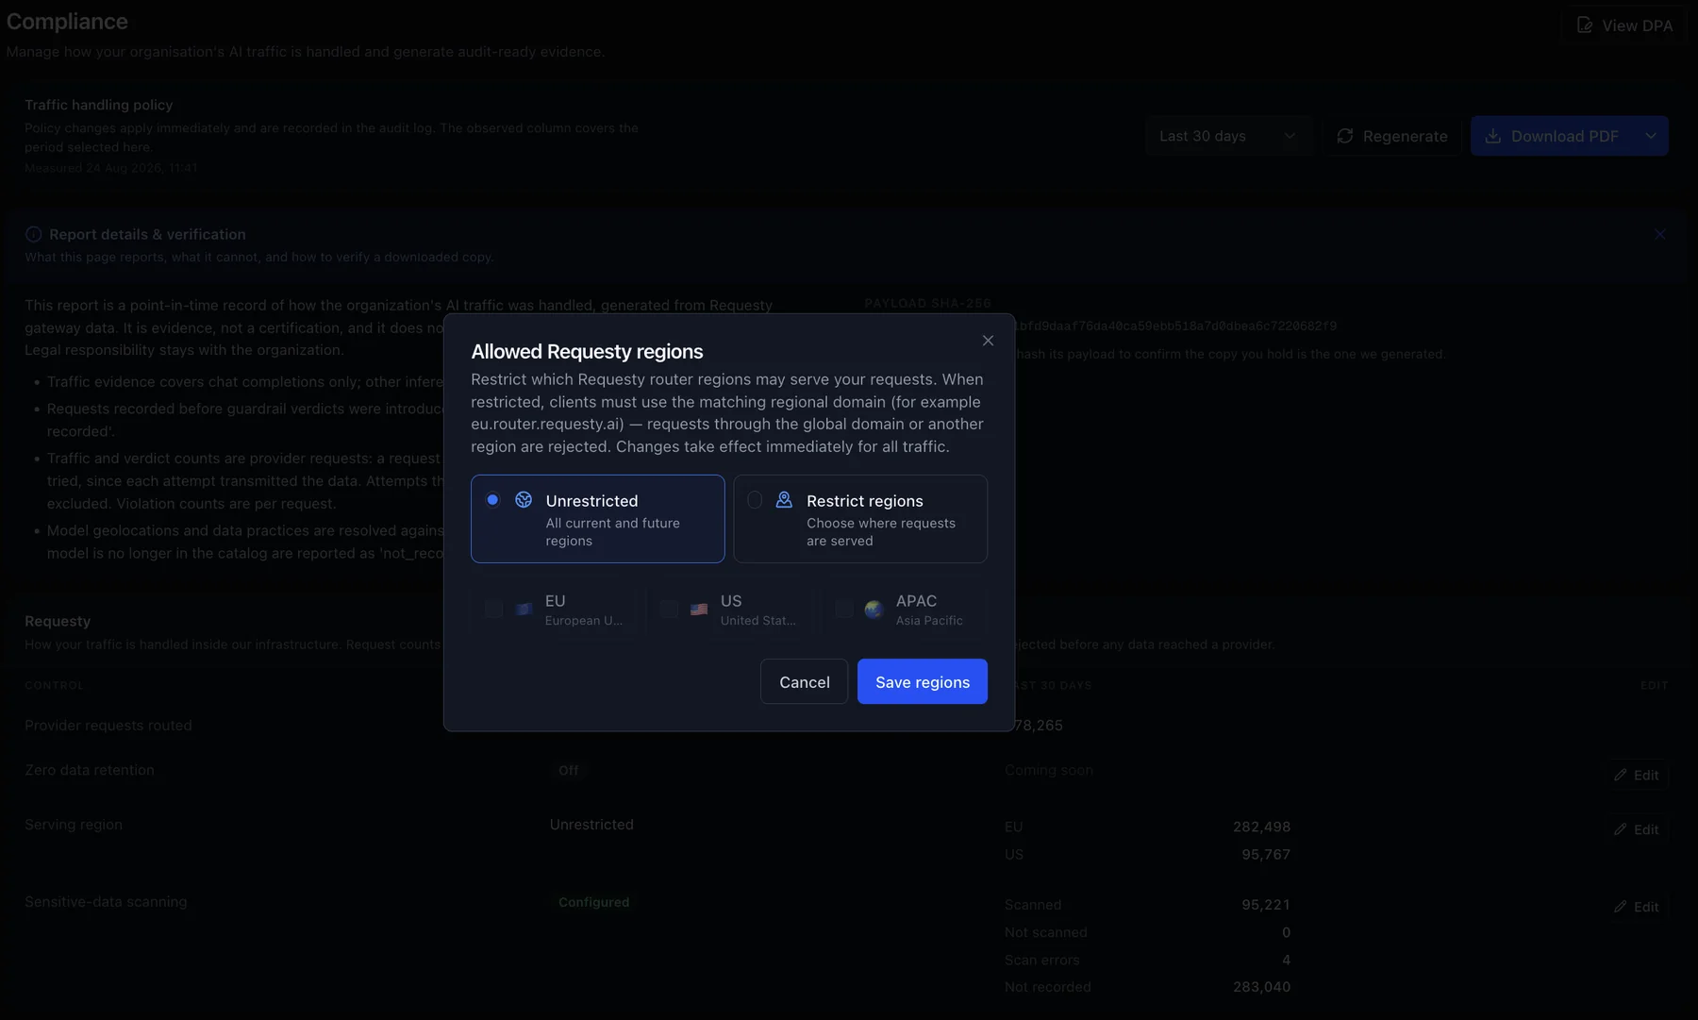The height and width of the screenshot is (1020, 1698).
Task: Close the Allowed Requesty regions dialog
Action: 988,341
